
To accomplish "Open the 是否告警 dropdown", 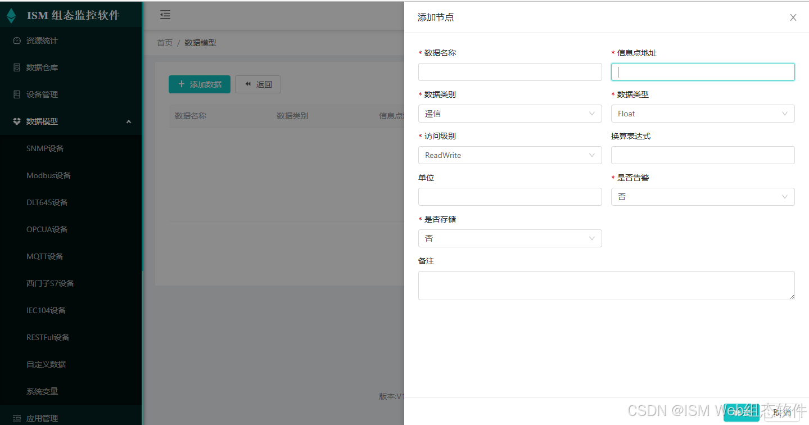I will point(703,197).
